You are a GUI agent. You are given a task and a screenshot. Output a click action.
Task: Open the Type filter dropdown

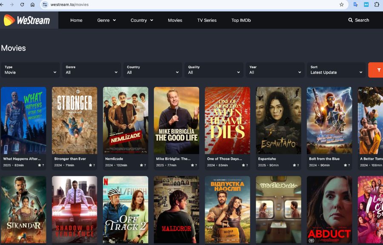click(x=30, y=70)
